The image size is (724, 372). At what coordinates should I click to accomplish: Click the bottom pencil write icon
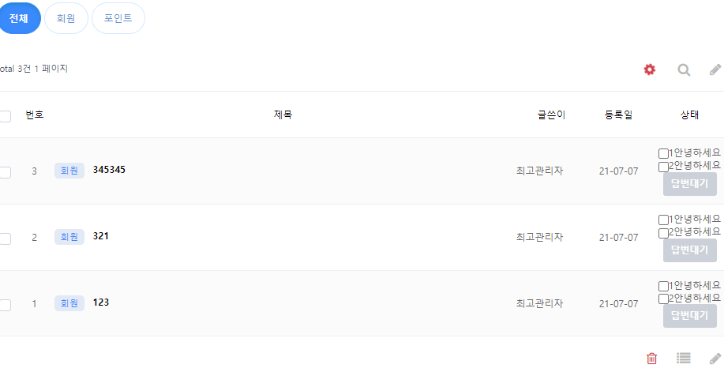click(715, 359)
